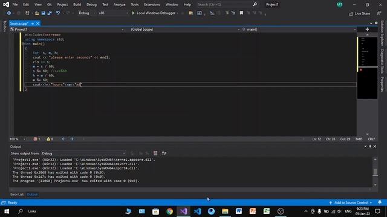Viewport: 387px width, 217px height.
Task: Click the Open File folder icon
Action: pos(37,13)
